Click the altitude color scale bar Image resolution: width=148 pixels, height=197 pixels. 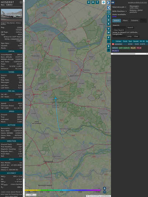pyautogui.click(x=63, y=190)
